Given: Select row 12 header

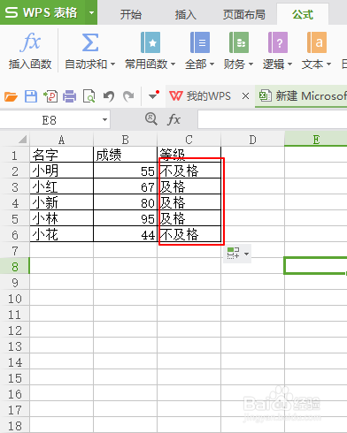Looking at the screenshot, I should coord(15,330).
